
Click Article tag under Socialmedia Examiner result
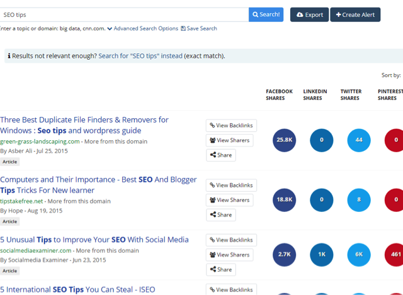[x=10, y=271]
